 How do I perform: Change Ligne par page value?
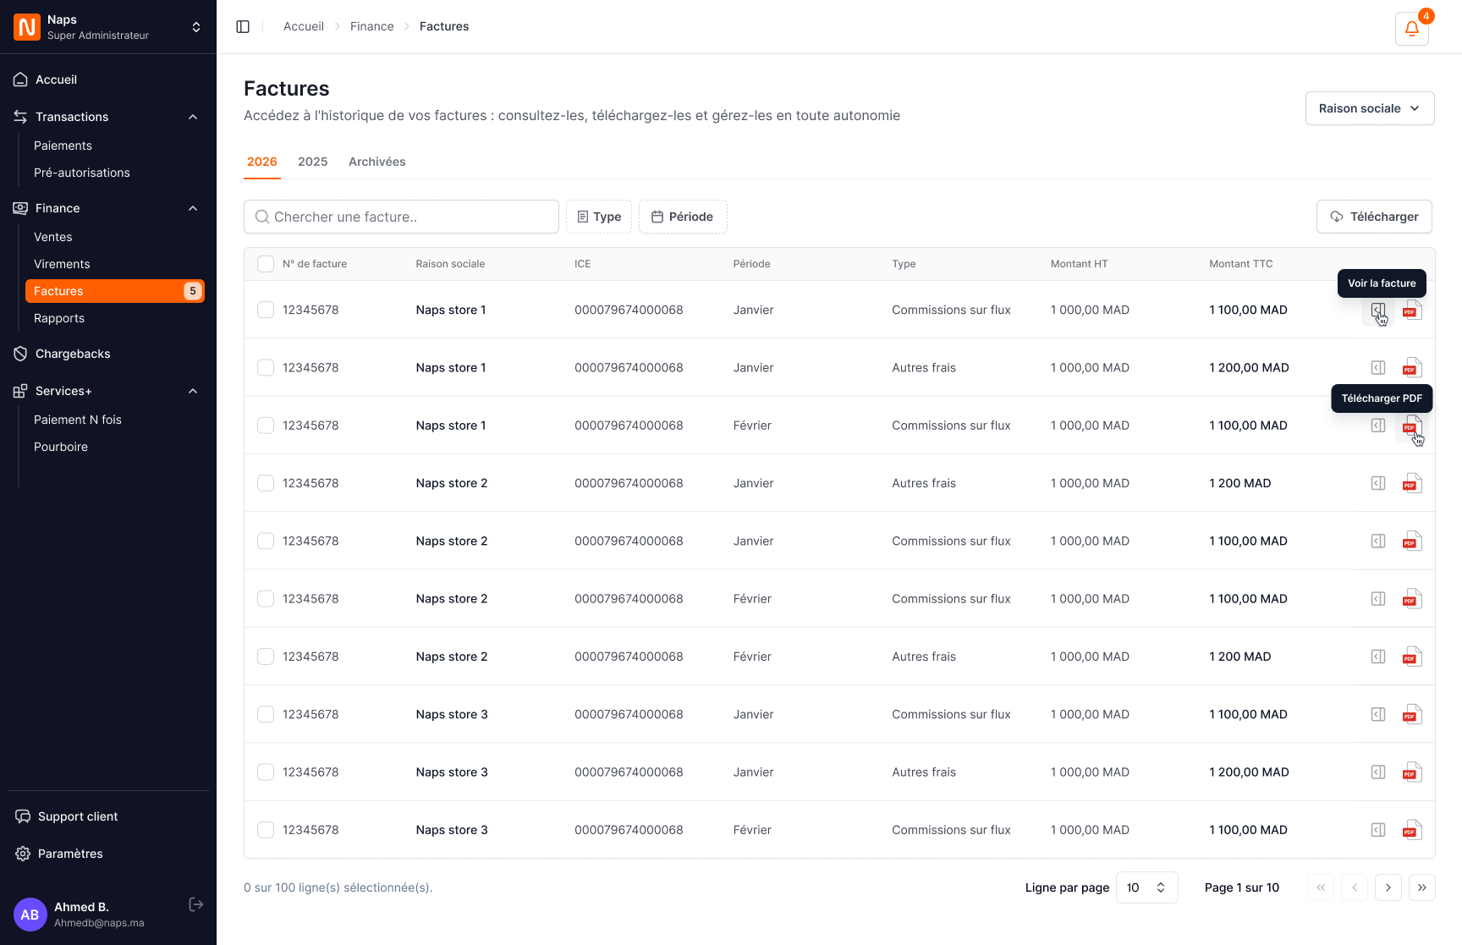click(1146, 887)
